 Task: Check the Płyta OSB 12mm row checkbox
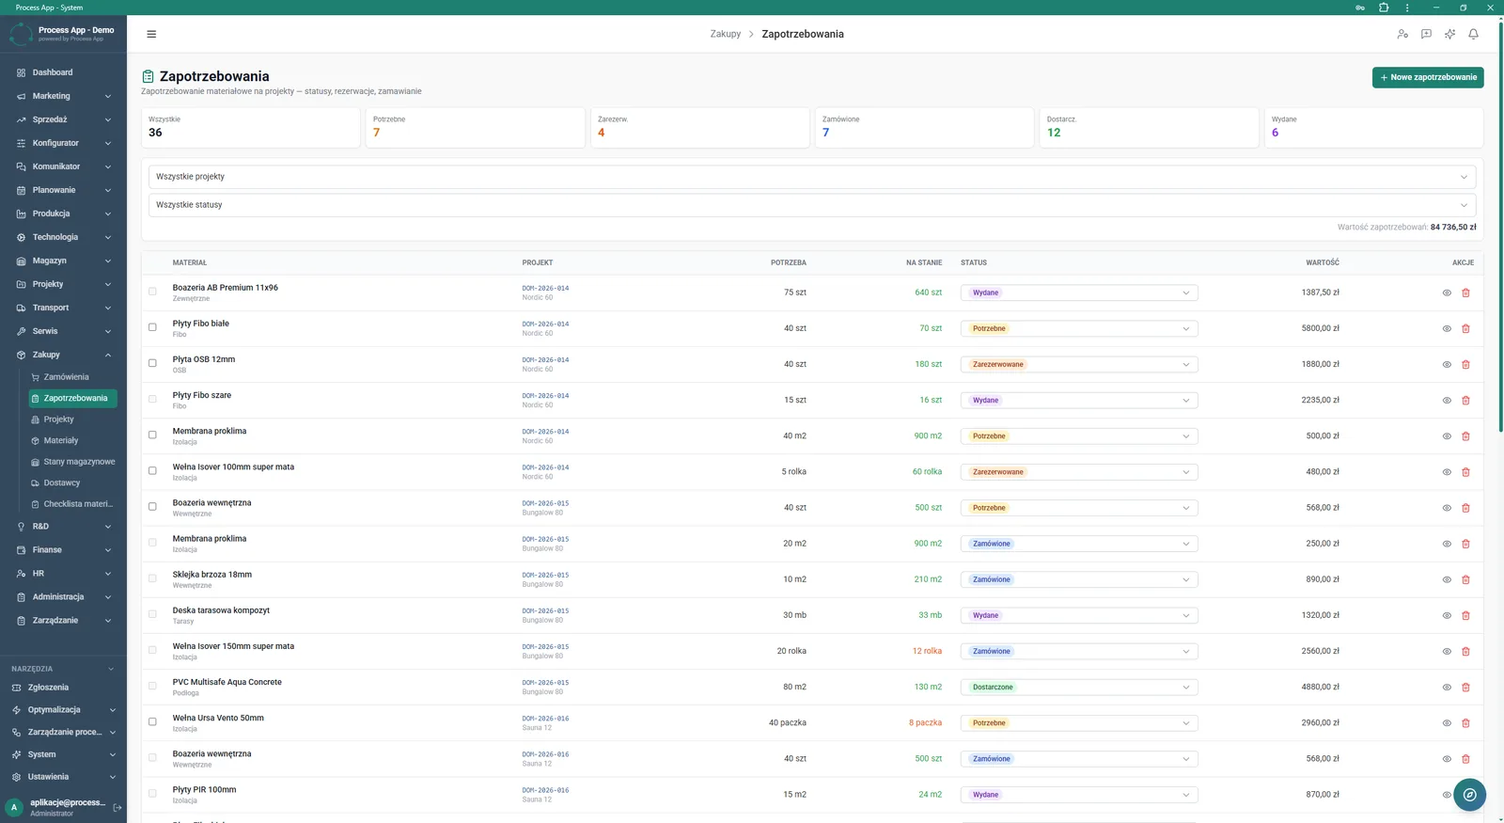152,363
